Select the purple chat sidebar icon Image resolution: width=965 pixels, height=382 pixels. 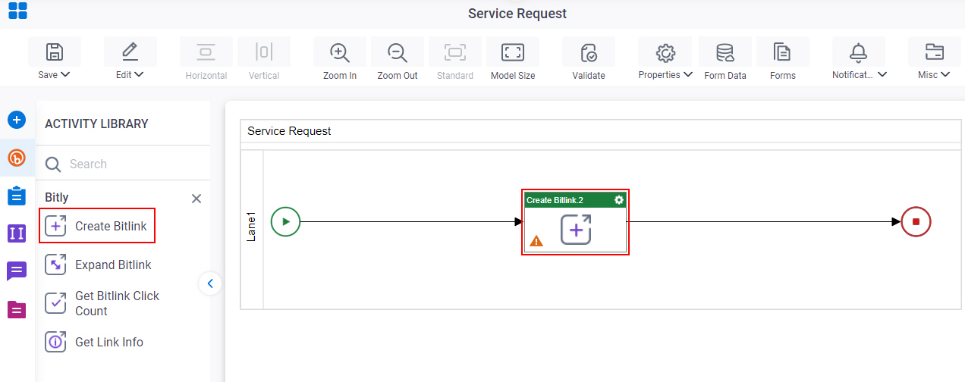click(x=17, y=271)
